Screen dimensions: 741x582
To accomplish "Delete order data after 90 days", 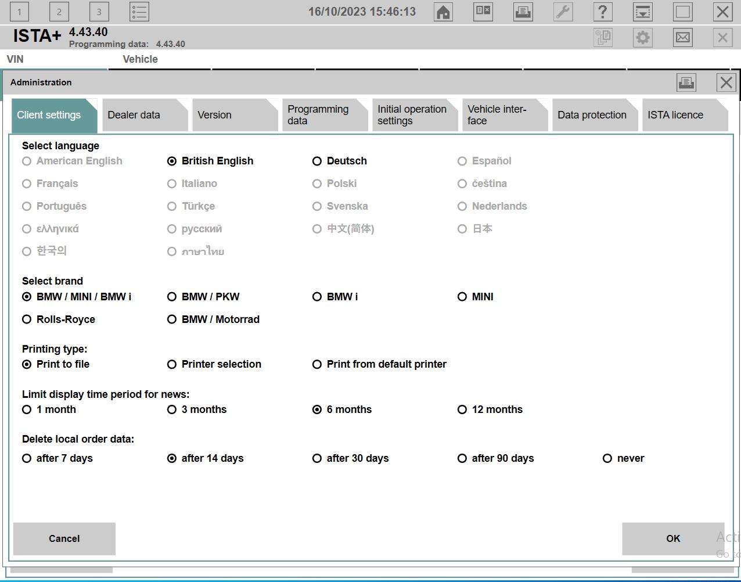I will pos(496,458).
